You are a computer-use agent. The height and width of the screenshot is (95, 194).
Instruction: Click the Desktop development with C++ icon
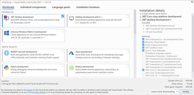click(x=71, y=18)
